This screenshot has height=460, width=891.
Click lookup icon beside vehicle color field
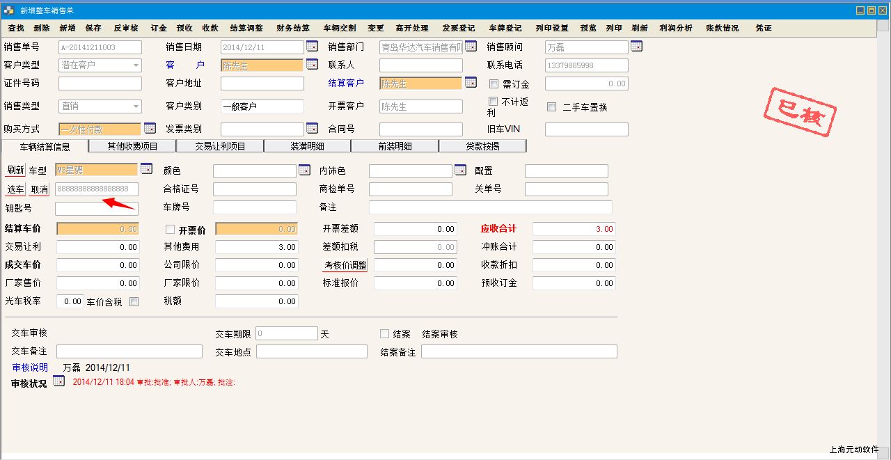tap(304, 170)
